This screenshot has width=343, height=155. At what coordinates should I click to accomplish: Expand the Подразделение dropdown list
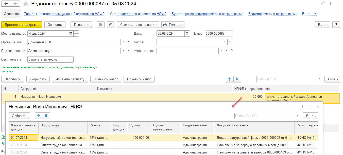point(123,51)
